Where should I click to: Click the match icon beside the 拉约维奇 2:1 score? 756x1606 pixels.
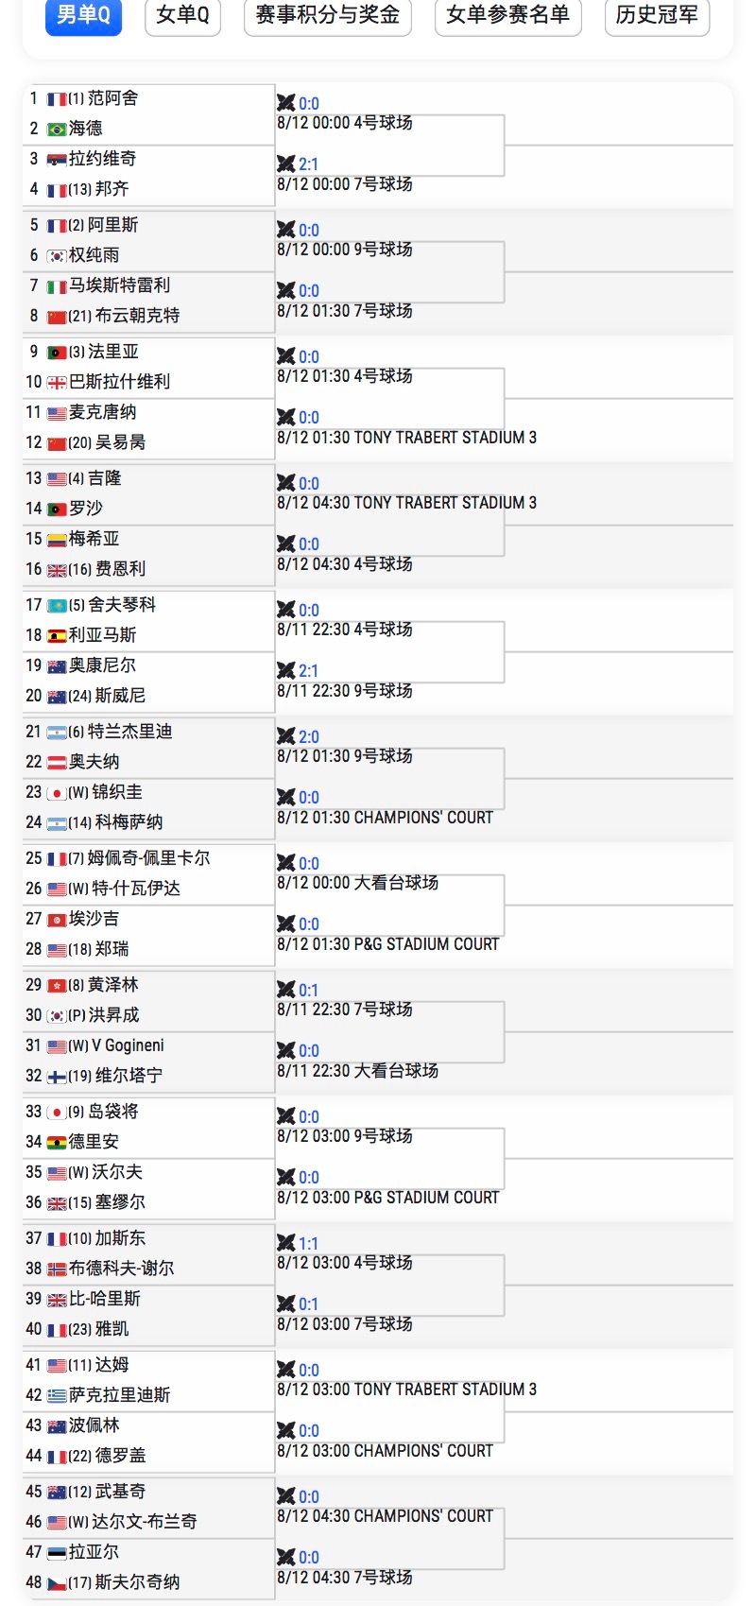point(286,164)
